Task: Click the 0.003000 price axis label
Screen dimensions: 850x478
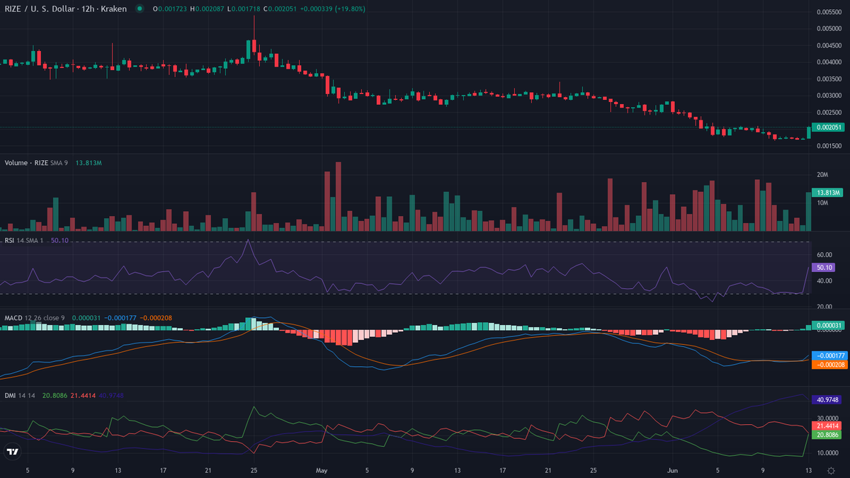Action: click(829, 95)
